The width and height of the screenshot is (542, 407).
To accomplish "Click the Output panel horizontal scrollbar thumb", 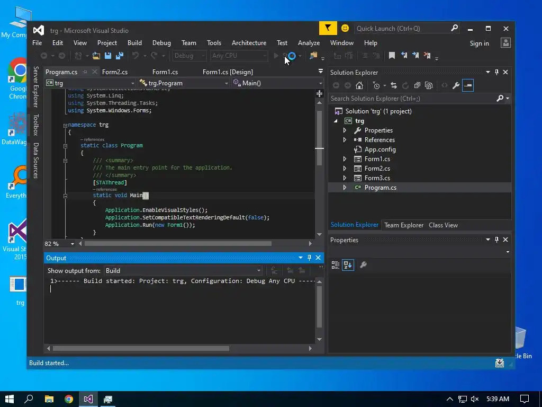I will click(x=141, y=349).
